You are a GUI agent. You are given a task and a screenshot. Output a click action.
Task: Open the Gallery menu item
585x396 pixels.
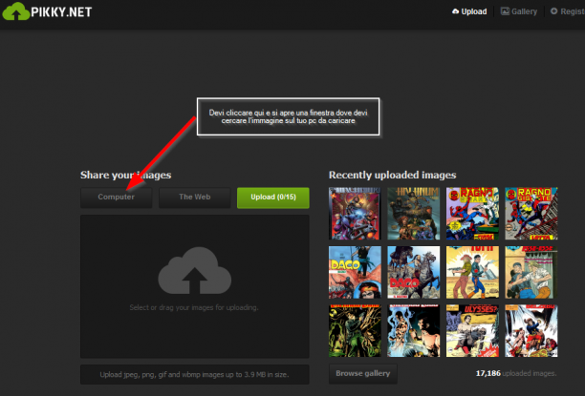point(519,11)
